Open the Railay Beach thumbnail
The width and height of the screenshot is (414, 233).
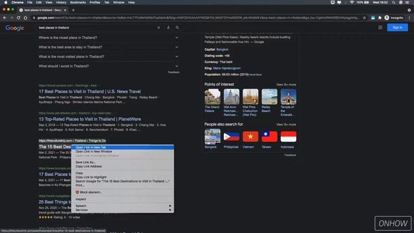point(269,97)
